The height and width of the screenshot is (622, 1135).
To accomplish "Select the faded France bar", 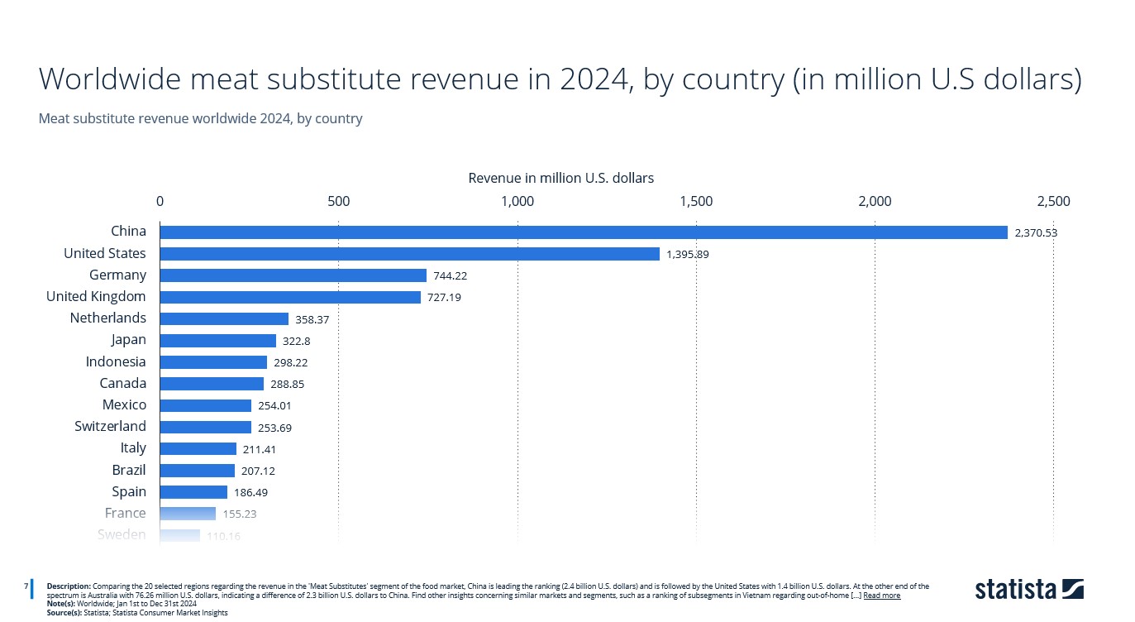I will coord(186,513).
